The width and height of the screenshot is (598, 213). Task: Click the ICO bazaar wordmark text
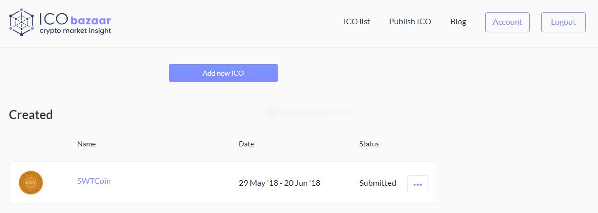75,19
